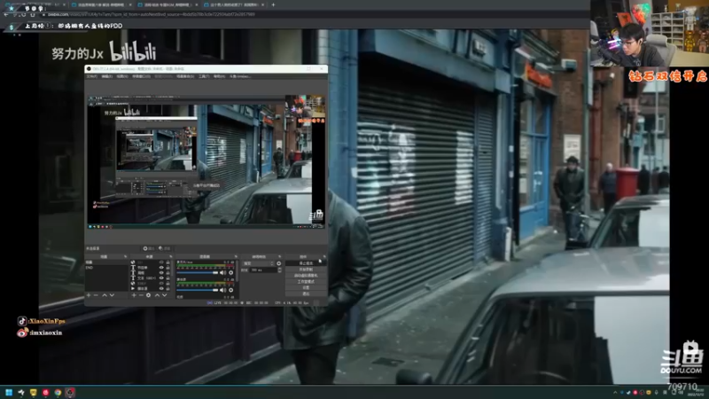Click the 启动虚拟摄像机 button
The height and width of the screenshot is (399, 709).
click(x=306, y=276)
